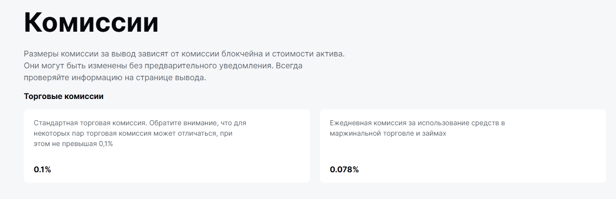Click the line "проверяйте информацию на странице вывода"

click(114, 78)
